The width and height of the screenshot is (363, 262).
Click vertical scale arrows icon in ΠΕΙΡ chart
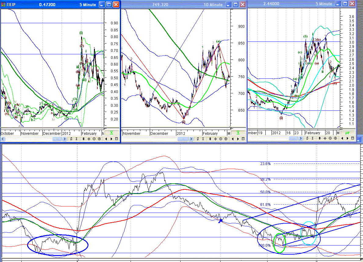84,139
